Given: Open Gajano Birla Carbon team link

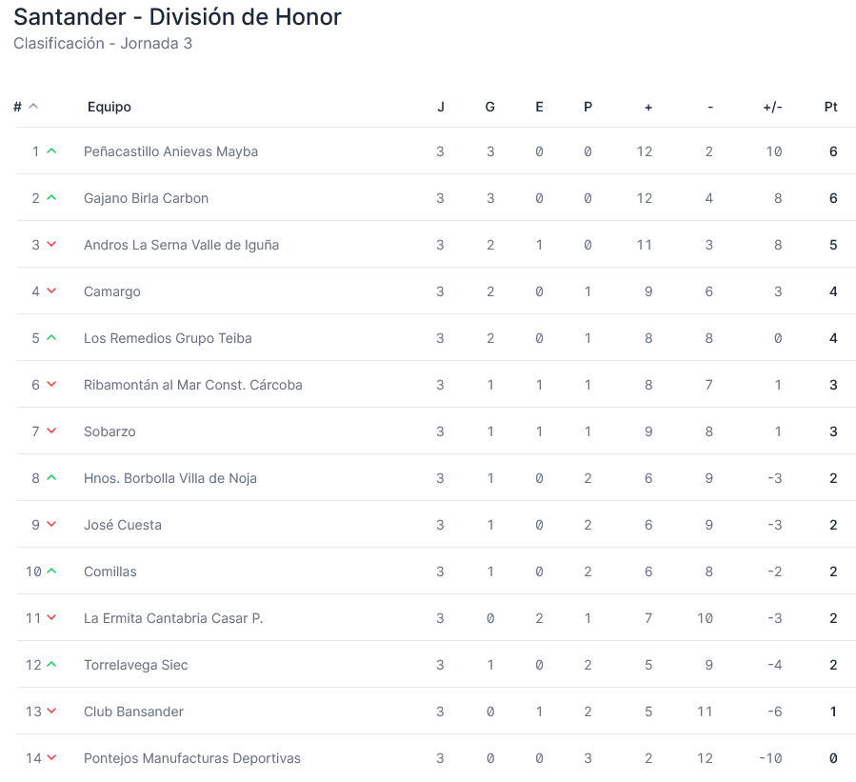Looking at the screenshot, I should 146,198.
